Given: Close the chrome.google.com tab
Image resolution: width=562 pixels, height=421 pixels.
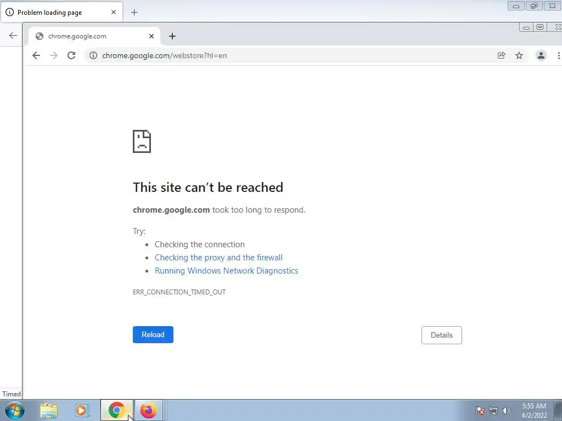Looking at the screenshot, I should pyautogui.click(x=151, y=36).
